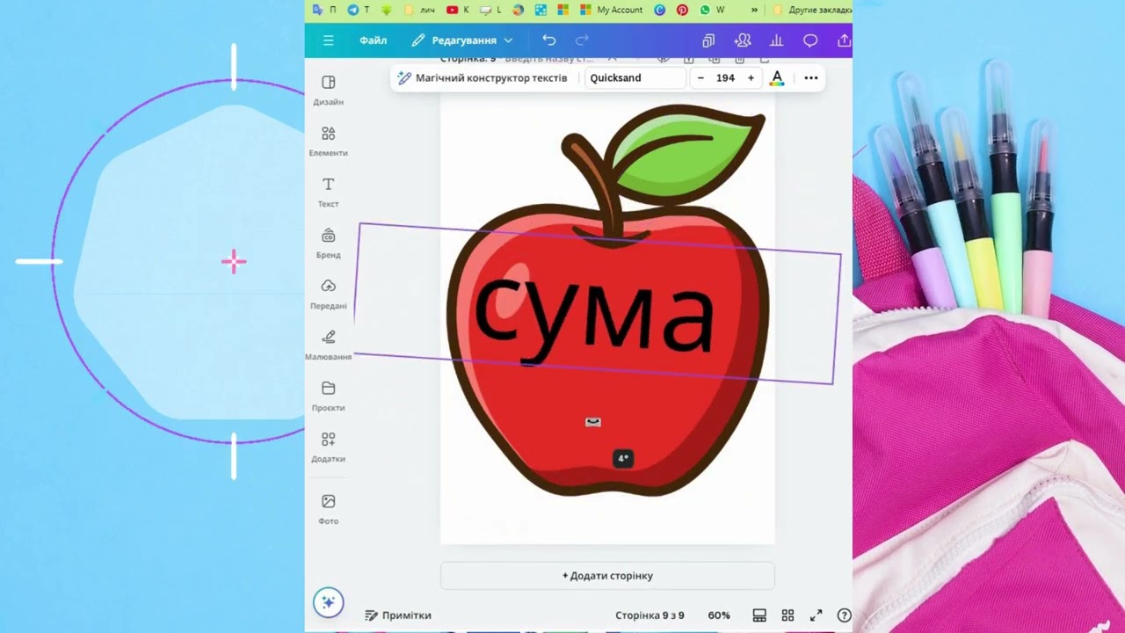1125x633 pixels.
Task: Open more text options ellipsis
Action: click(811, 78)
